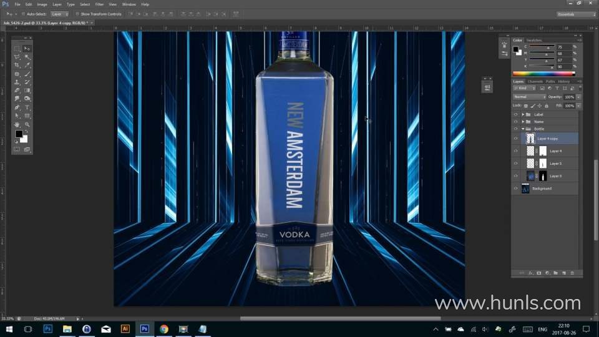Image resolution: width=599 pixels, height=337 pixels.
Task: Click the create new group folder icon
Action: pos(555,273)
